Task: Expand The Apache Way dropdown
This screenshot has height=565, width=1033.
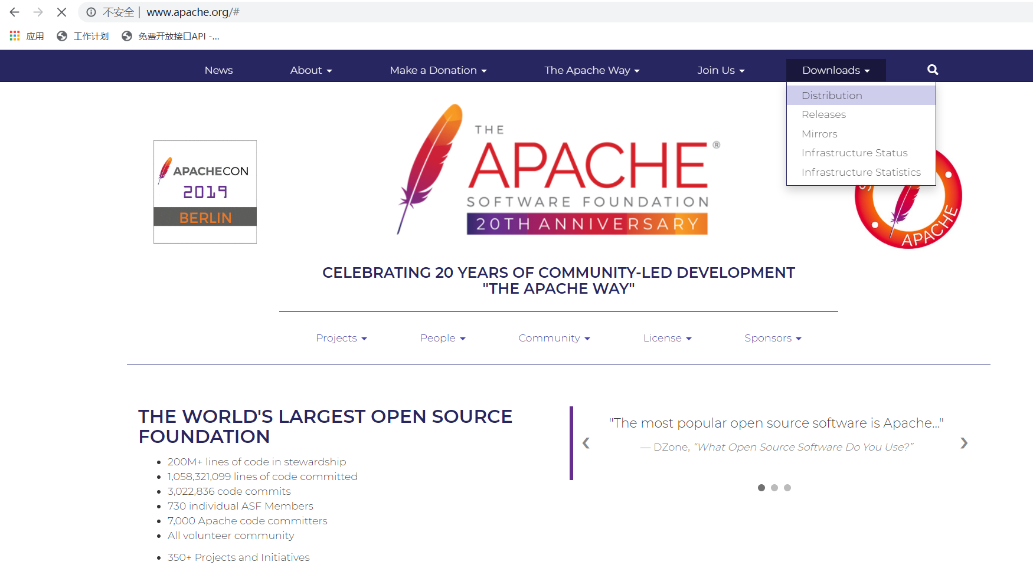Action: point(592,70)
